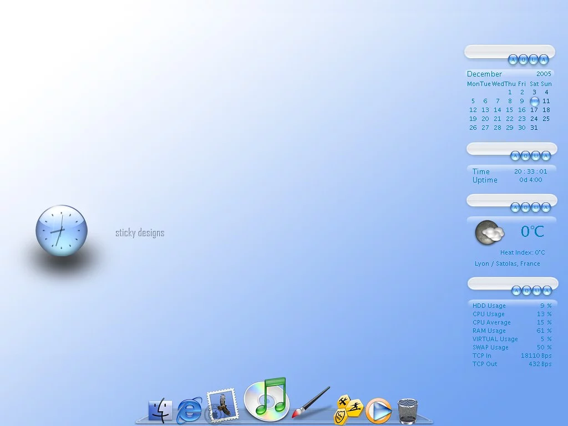
Task: Launch iTunes from the dock
Action: point(267,399)
